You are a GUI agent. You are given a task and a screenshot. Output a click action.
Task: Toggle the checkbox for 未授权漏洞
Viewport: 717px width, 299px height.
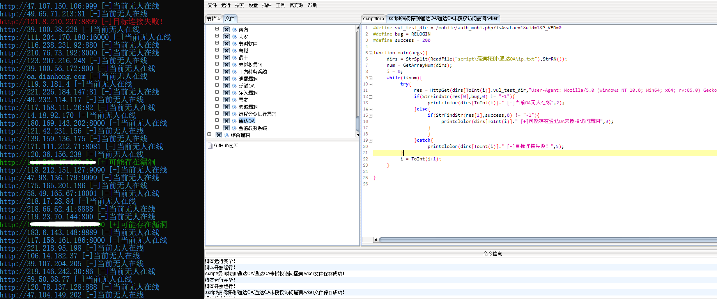[226, 64]
